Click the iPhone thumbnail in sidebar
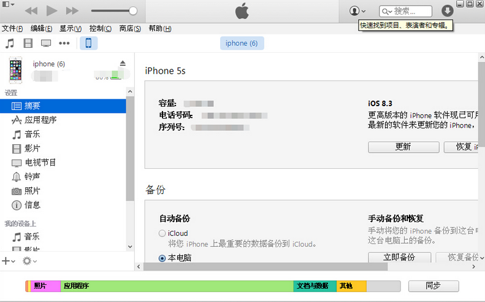The image size is (485, 302). [15, 70]
